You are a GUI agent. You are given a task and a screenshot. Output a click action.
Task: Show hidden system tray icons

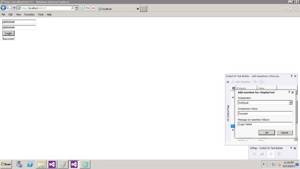click(264, 164)
